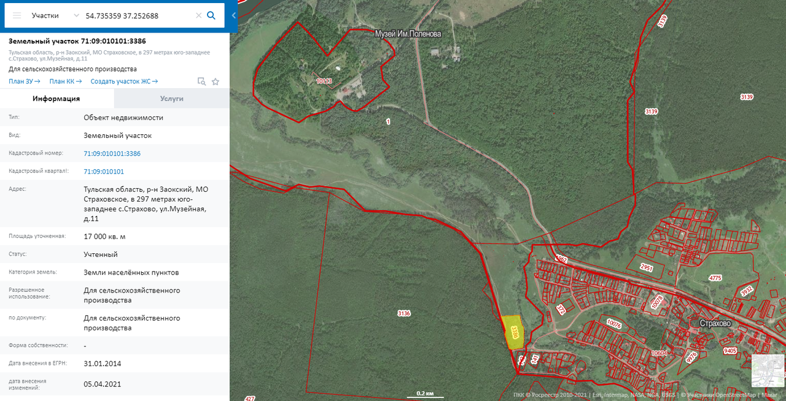This screenshot has width=786, height=401.
Task: Click the Музей Им.Поленова map label
Action: click(408, 34)
